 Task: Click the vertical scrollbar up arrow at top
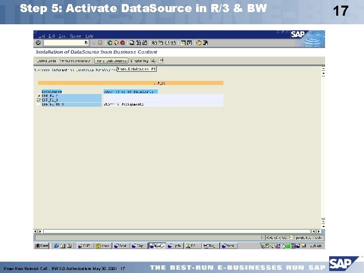323,68
